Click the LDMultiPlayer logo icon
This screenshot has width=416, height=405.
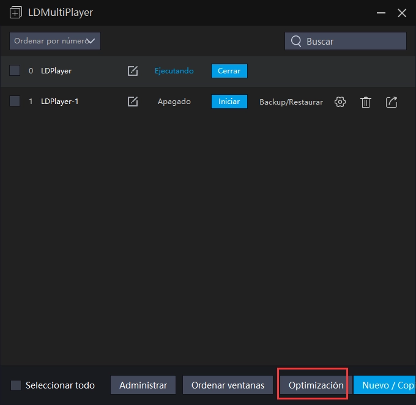16,12
